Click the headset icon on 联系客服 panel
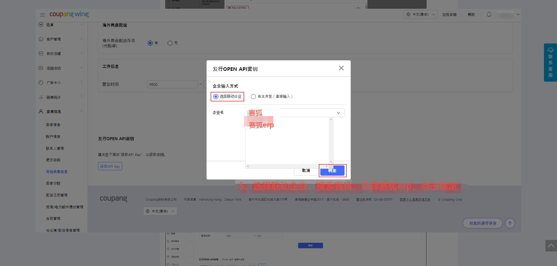Screen dimensions: 557x266 pyautogui.click(x=550, y=50)
